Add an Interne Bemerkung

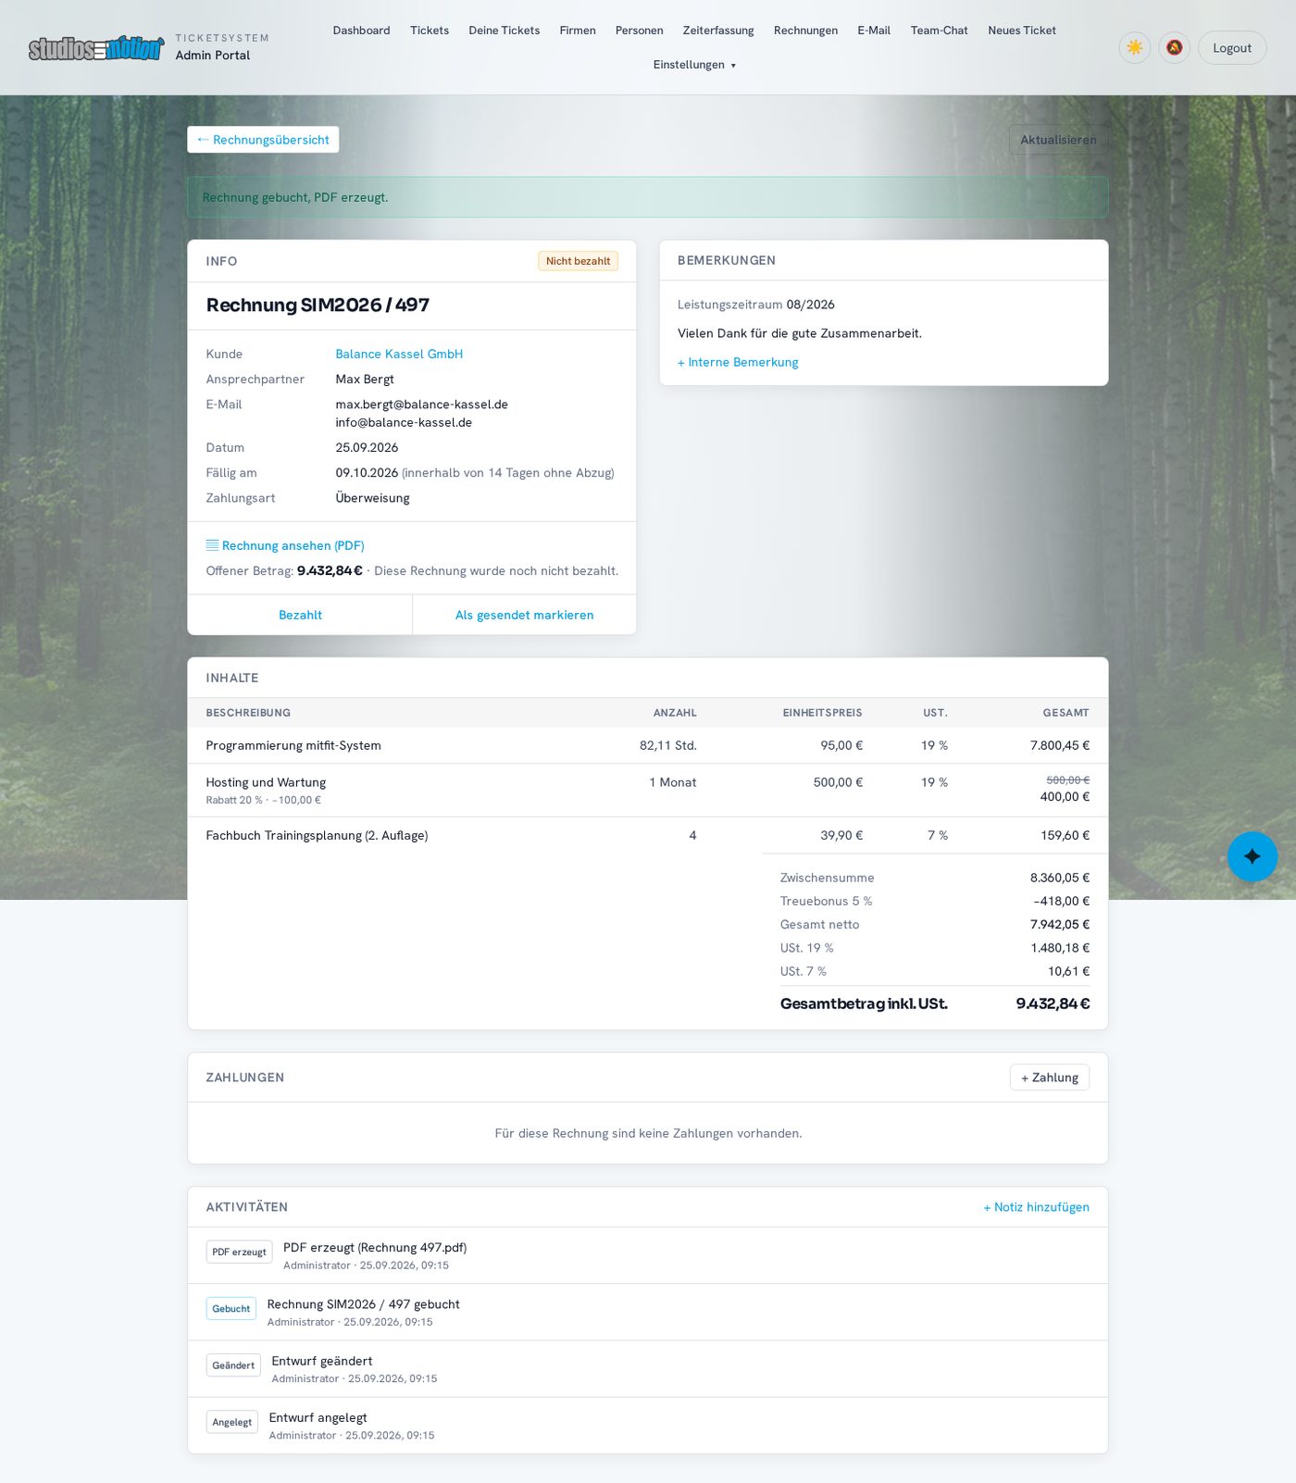click(x=738, y=362)
